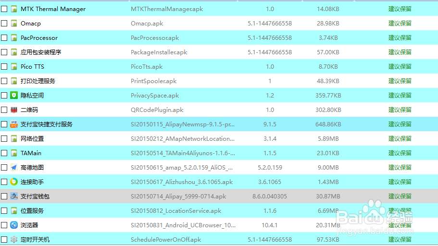Click the 网络位置 app icon

[14, 139]
